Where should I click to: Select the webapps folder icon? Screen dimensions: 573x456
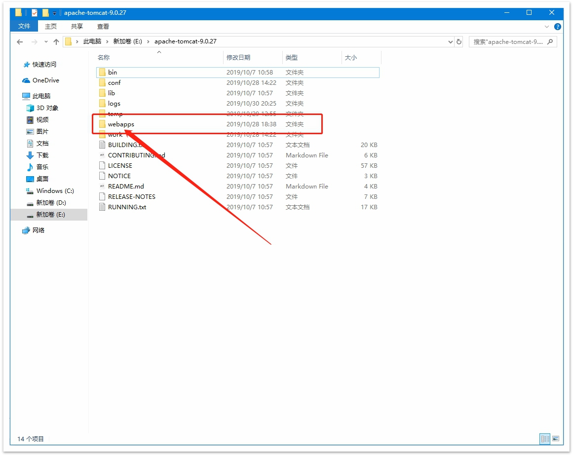pos(102,124)
